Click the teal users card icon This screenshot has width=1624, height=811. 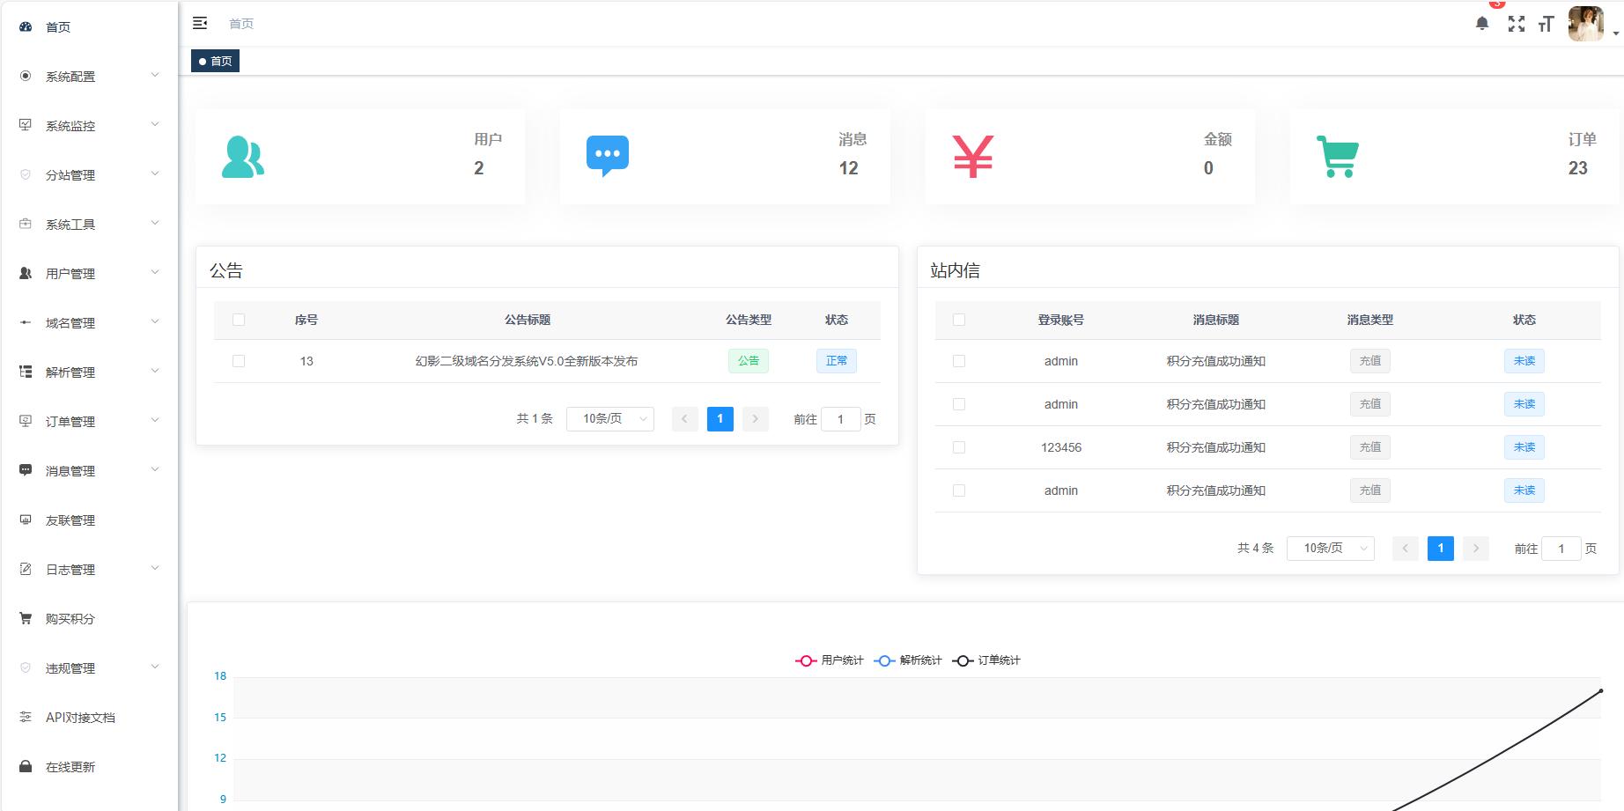point(242,157)
